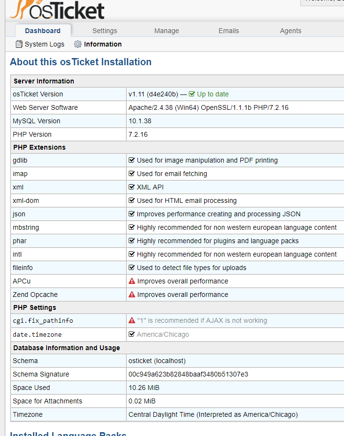Viewport: 344px width, 436px height.
Task: Click the Information submenu link
Action: (103, 44)
